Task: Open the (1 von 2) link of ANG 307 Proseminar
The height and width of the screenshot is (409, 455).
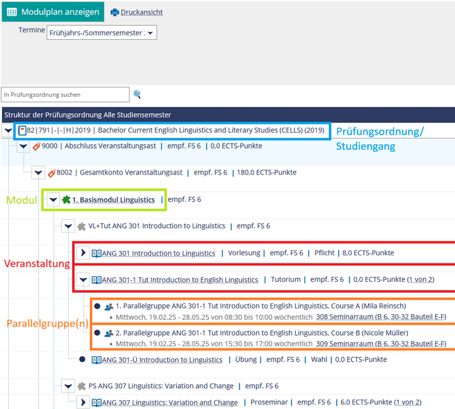Action: [x=408, y=402]
